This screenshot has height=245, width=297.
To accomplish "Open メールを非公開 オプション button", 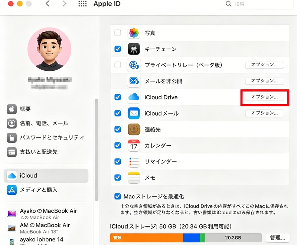I will [264, 81].
